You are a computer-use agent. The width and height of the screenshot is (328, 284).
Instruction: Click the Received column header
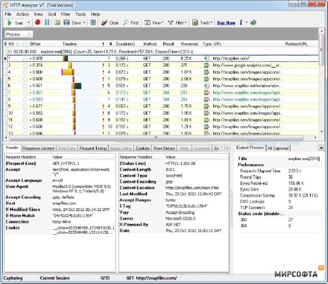coord(189,44)
